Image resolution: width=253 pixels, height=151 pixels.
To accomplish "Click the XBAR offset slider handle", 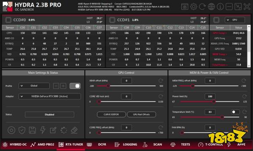I will coord(108,86).
